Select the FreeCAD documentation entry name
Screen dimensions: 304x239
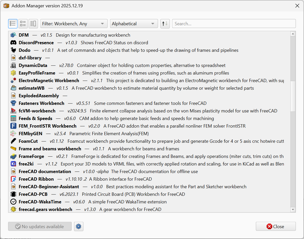pyautogui.click(x=45, y=172)
